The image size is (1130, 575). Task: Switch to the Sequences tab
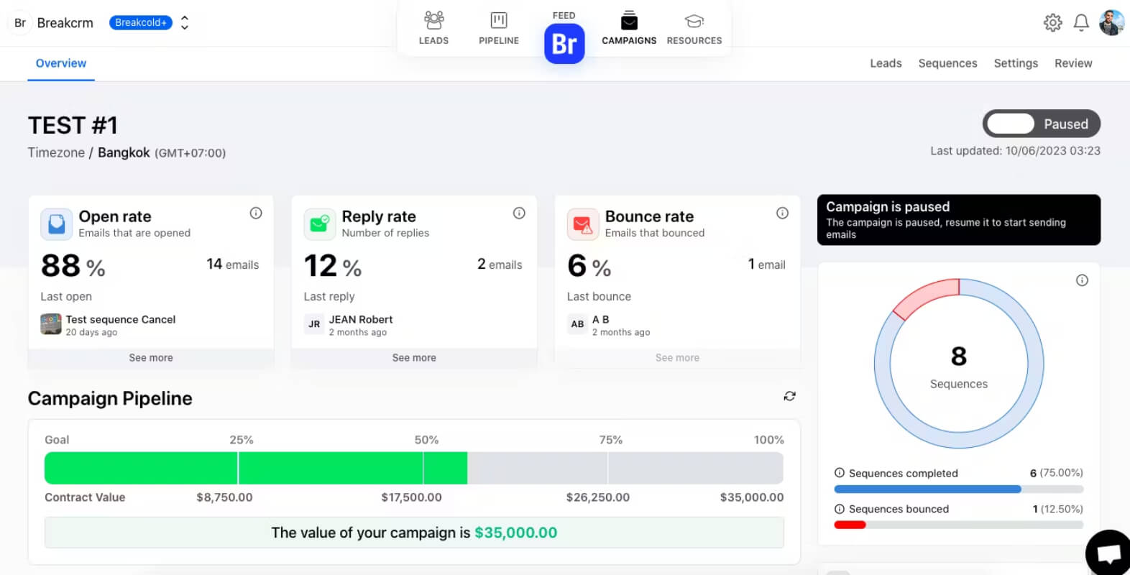click(x=947, y=63)
